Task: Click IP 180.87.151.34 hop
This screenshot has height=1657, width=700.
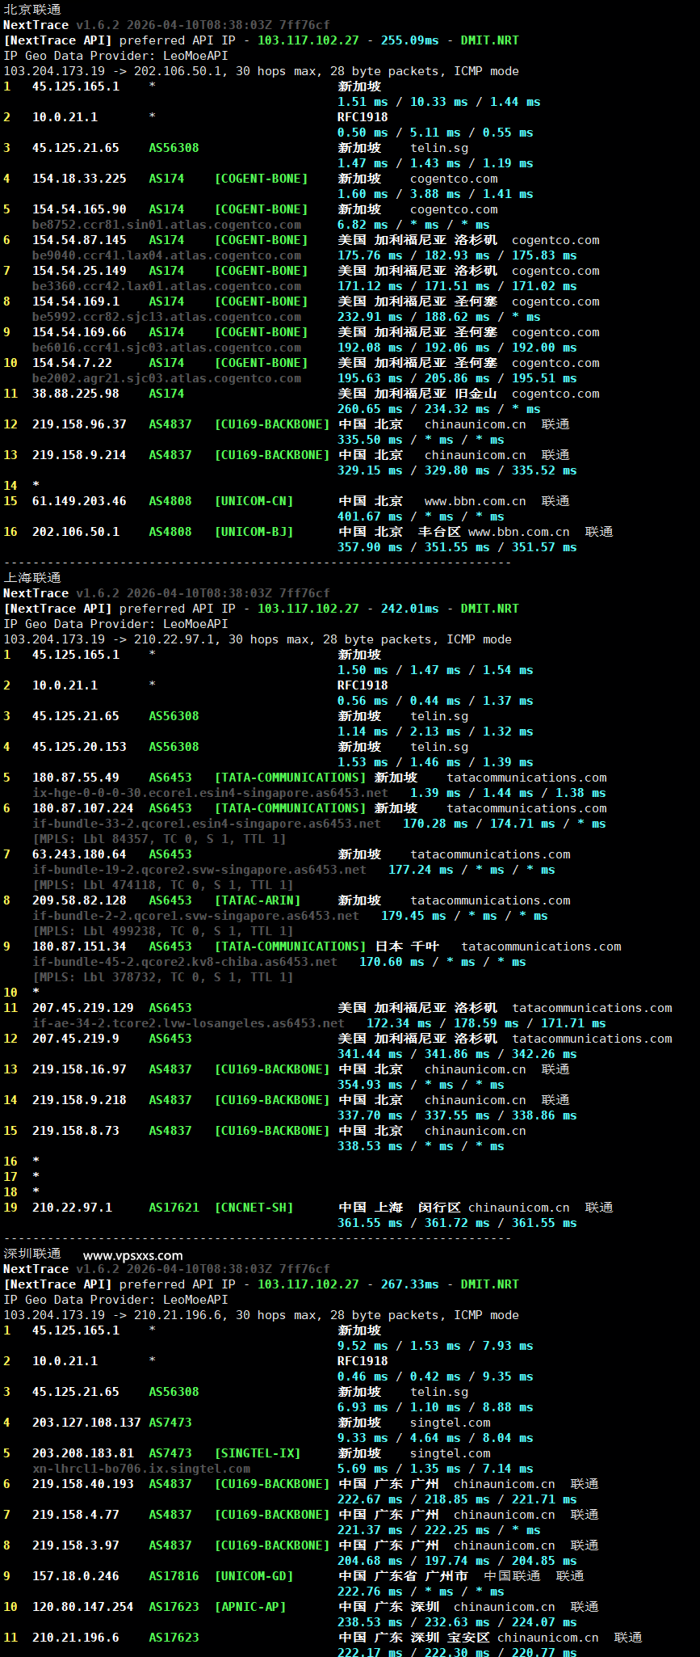Action: click(79, 947)
